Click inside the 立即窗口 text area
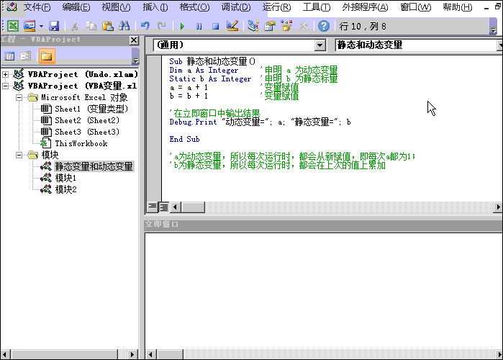The height and width of the screenshot is (360, 503). point(323,291)
